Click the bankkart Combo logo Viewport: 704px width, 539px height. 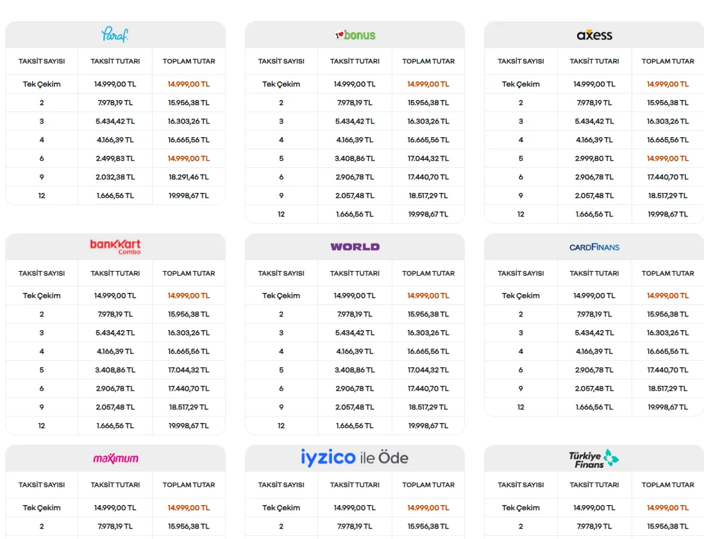pos(115,246)
